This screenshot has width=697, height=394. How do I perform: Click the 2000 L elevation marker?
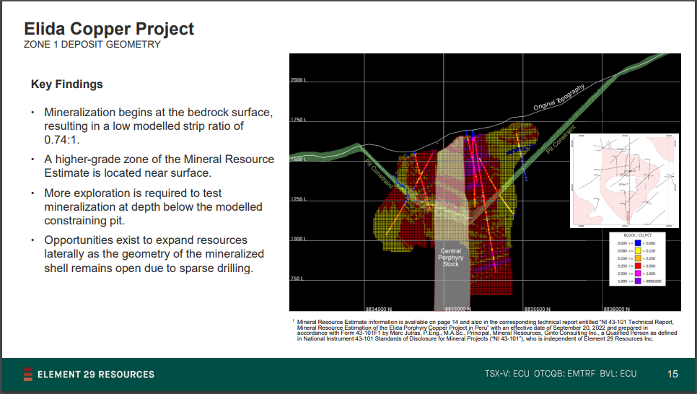299,80
